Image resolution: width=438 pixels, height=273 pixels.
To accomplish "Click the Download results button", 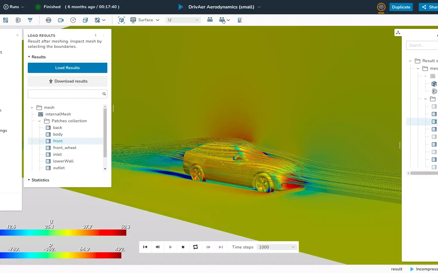I will [68, 81].
